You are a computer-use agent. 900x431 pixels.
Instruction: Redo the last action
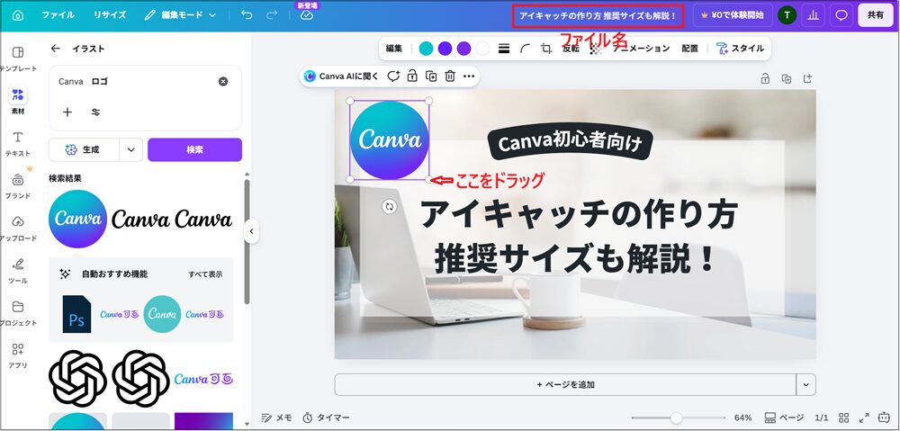coord(272,15)
